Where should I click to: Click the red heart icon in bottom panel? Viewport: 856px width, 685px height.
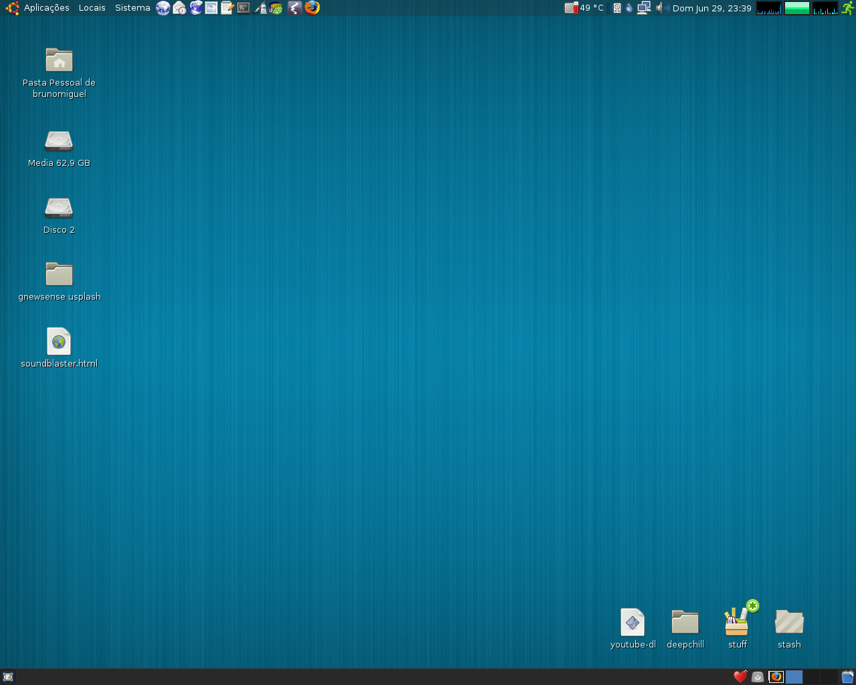[x=740, y=677]
